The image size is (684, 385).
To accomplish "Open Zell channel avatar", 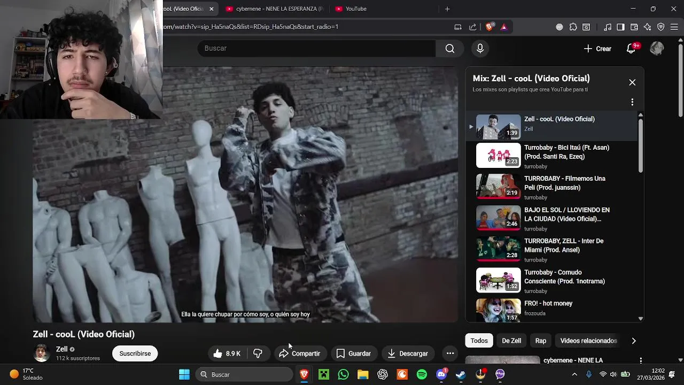I will click(x=42, y=353).
